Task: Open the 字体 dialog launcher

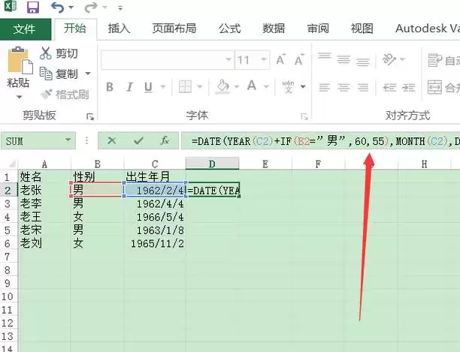Action: pyautogui.click(x=304, y=117)
